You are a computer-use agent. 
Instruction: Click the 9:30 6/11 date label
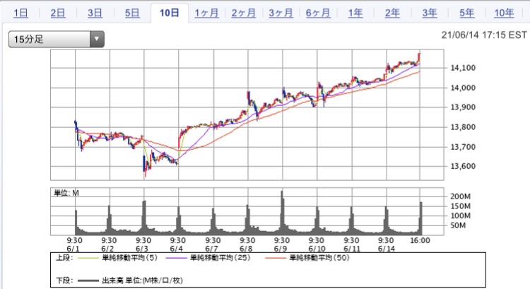click(x=351, y=244)
